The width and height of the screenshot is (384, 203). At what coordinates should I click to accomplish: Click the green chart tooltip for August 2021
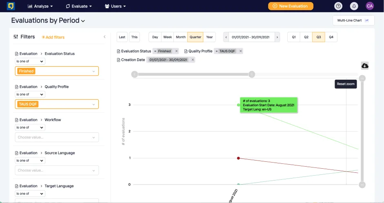click(x=269, y=105)
